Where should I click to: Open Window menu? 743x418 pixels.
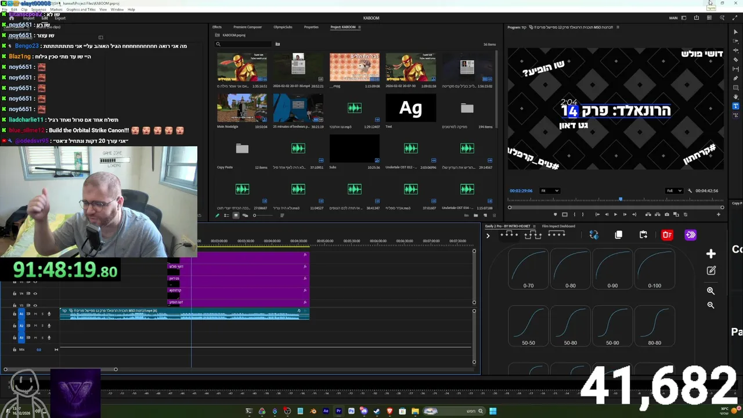point(117,10)
